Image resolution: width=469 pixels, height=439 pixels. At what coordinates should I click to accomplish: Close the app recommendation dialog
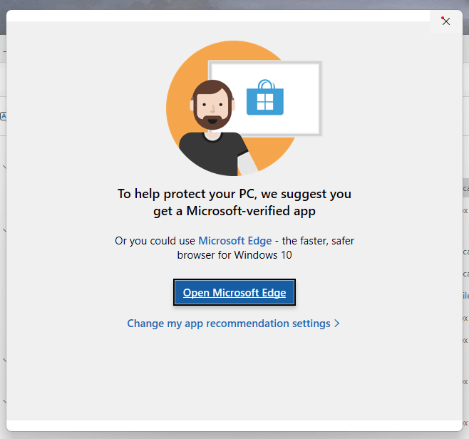(x=446, y=21)
